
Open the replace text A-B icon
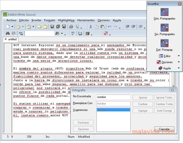tap(21, 33)
